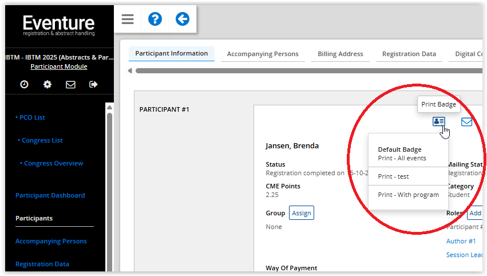487x276 pixels.
Task: Choose Print - test from badge menu
Action: coord(393,176)
